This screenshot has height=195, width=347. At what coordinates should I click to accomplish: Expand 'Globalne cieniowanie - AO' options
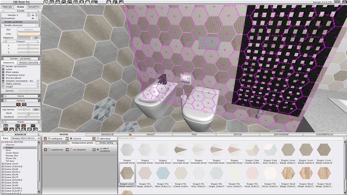38,81
